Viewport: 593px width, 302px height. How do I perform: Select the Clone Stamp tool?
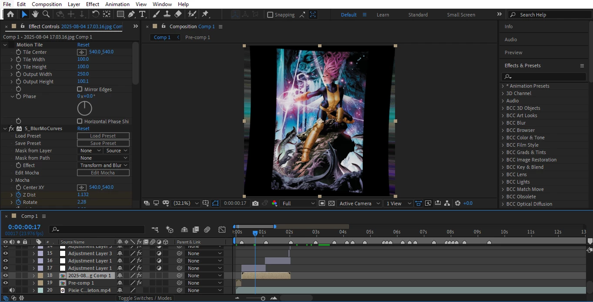pos(167,14)
